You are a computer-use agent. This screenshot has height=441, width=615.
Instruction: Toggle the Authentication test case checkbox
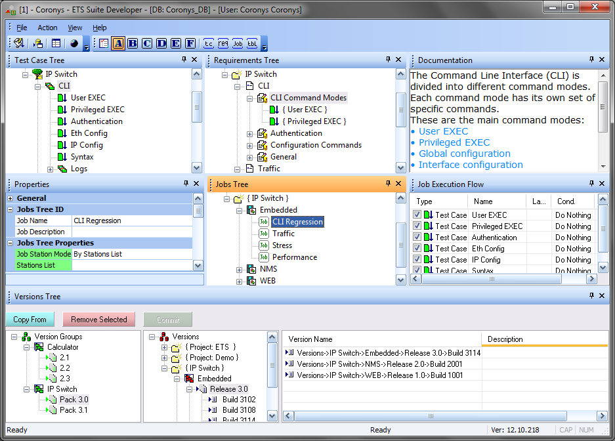click(x=417, y=238)
